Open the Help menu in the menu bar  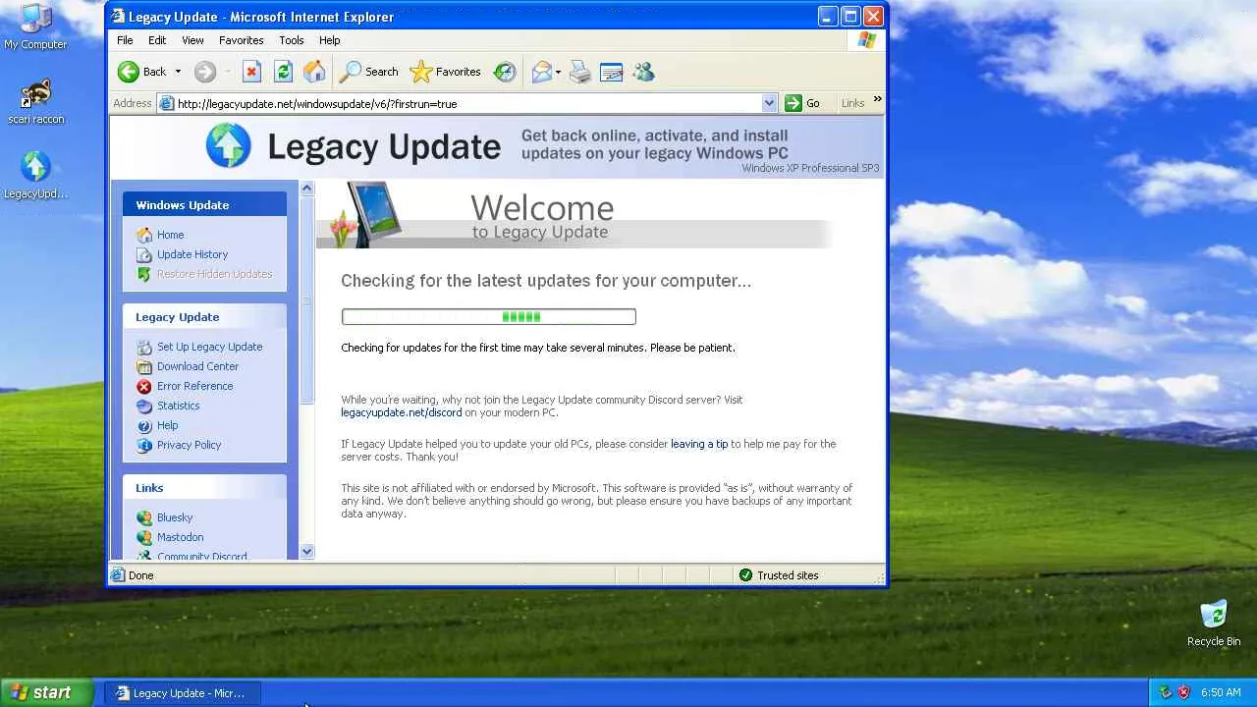click(x=329, y=40)
